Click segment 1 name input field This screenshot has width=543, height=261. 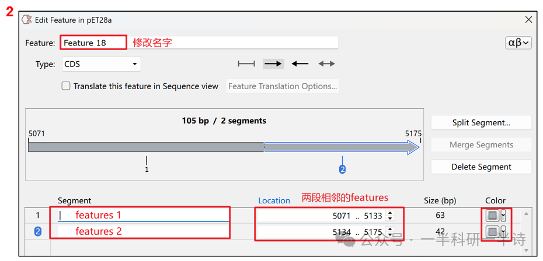(x=144, y=216)
